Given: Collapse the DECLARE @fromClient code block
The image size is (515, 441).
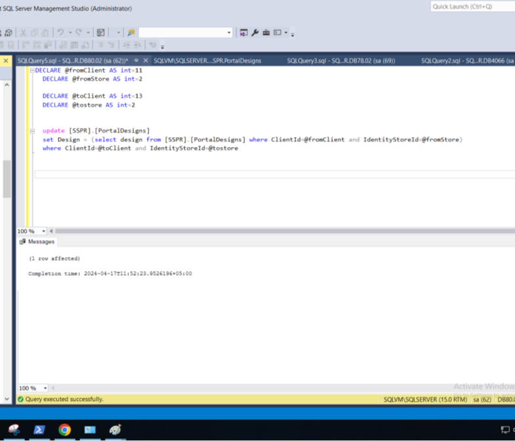Looking at the screenshot, I should click(x=32, y=70).
